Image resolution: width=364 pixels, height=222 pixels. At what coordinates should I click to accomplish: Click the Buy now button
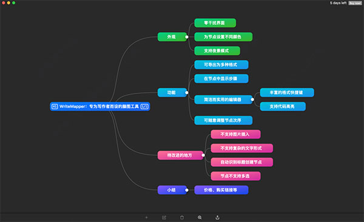click(355, 3)
